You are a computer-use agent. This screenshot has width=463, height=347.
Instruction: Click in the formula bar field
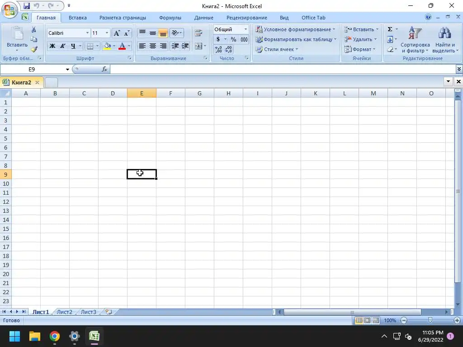pyautogui.click(x=282, y=69)
